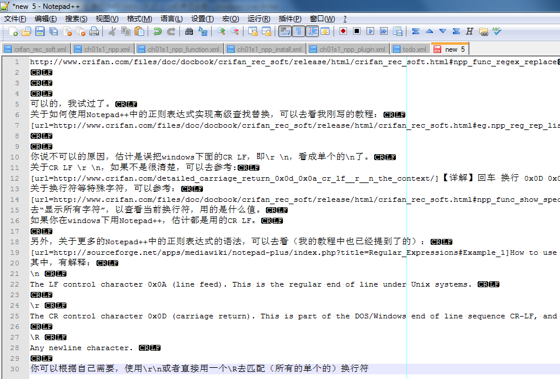
Task: Click the Save All toolbar icon
Action: coord(54,31)
